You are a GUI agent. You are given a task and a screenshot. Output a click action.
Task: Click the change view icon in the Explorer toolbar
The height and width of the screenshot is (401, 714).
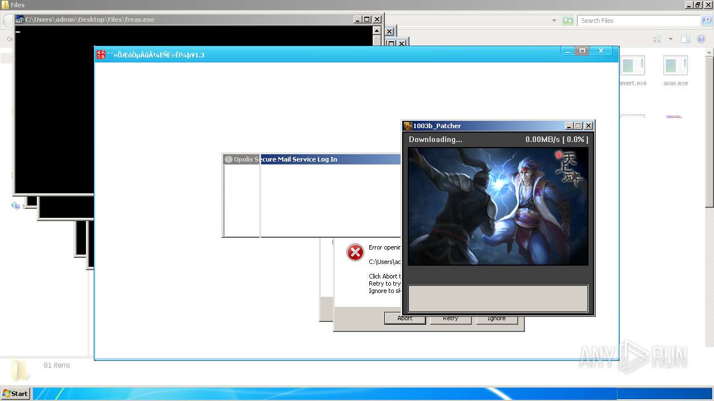[657, 39]
